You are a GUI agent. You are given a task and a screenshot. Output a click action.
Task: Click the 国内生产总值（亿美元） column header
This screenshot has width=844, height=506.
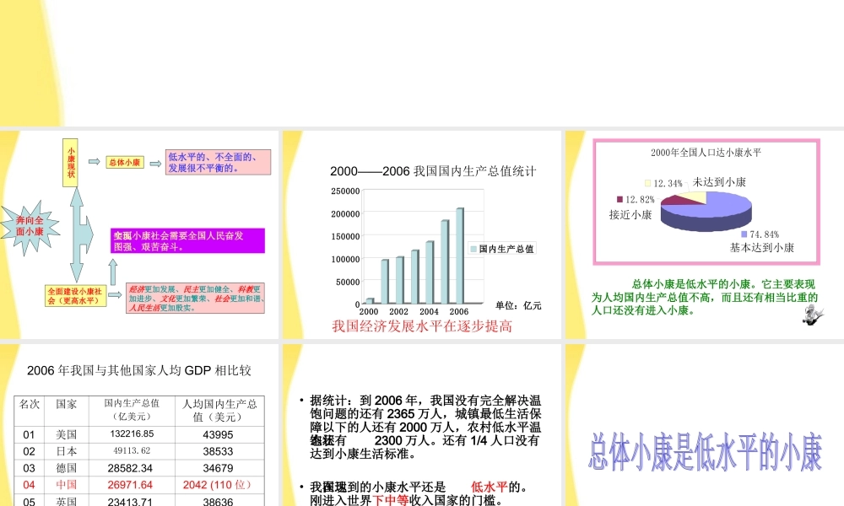point(132,410)
